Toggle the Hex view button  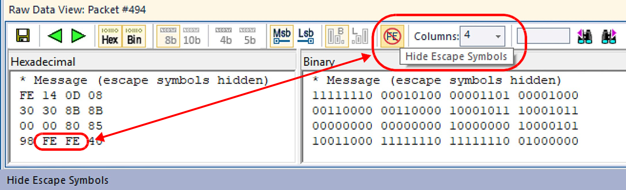coord(110,36)
